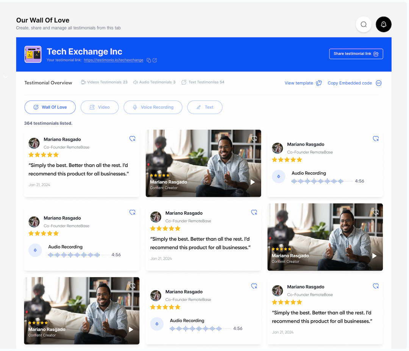Toggle heart on first-row video testimonial
Screen dimensions: 409x351
click(254, 139)
